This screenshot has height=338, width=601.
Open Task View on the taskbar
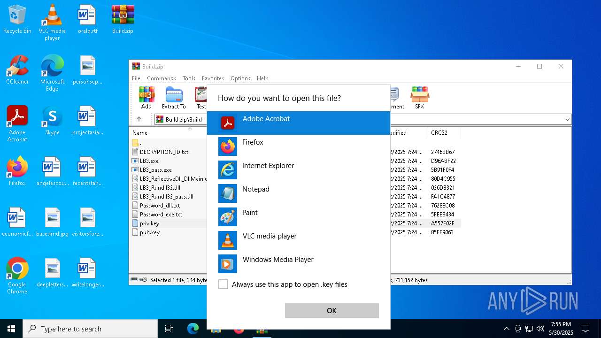pos(169,329)
